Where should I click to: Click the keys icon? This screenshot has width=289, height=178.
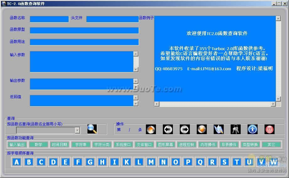coord(236,129)
